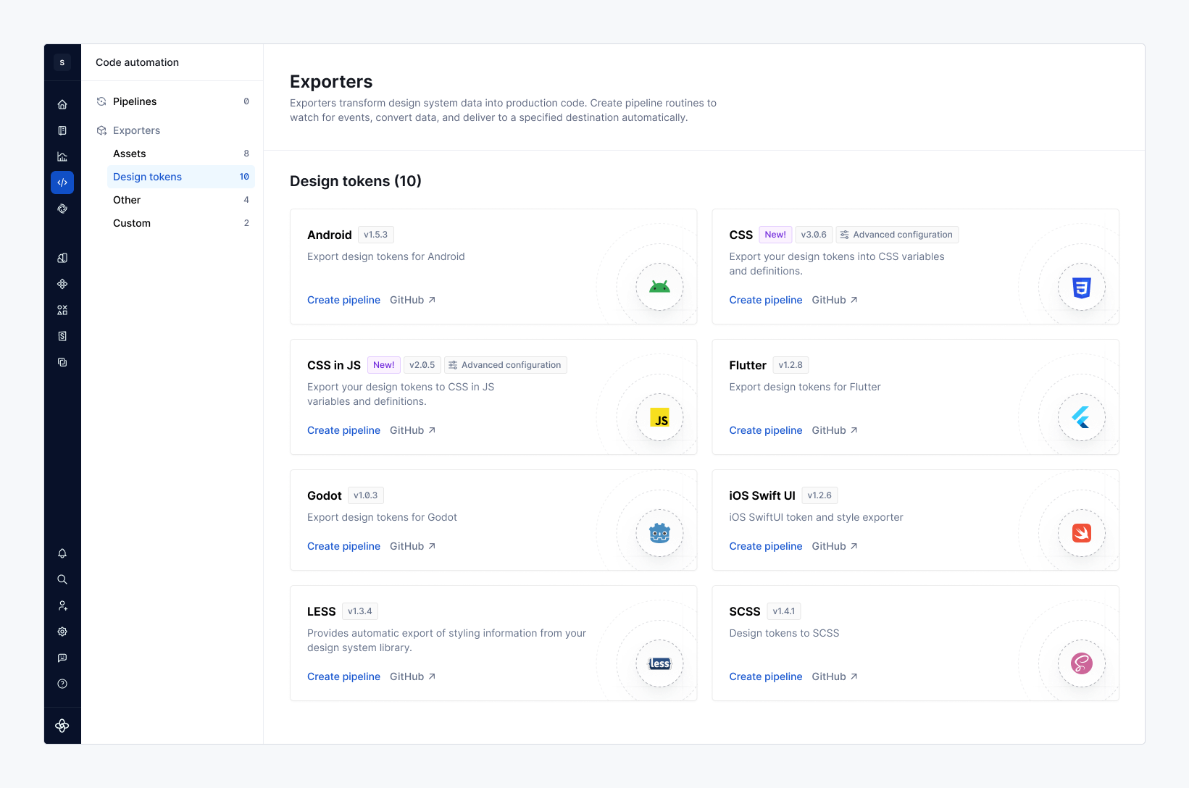1189x788 pixels.
Task: Create pipeline for LESS exporter
Action: (343, 676)
